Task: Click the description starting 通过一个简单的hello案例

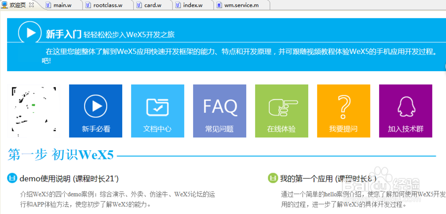Action: [x=363, y=199]
